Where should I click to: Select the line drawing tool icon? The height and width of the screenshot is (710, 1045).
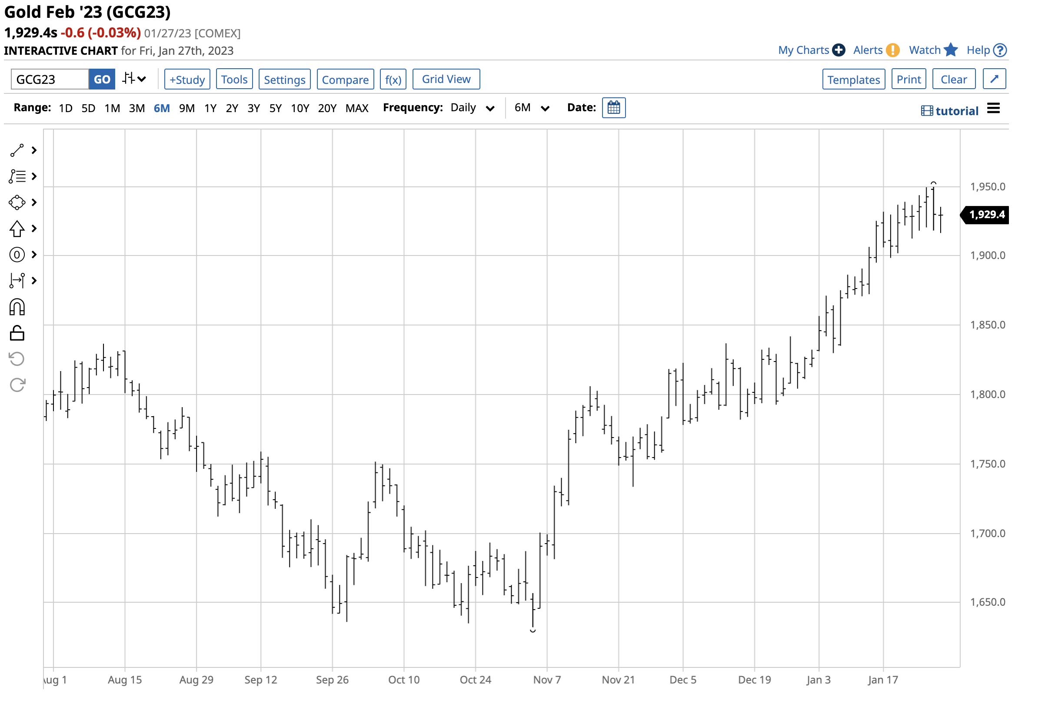point(17,151)
